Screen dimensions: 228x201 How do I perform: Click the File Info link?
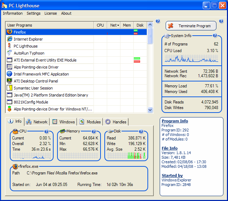pos(170,148)
